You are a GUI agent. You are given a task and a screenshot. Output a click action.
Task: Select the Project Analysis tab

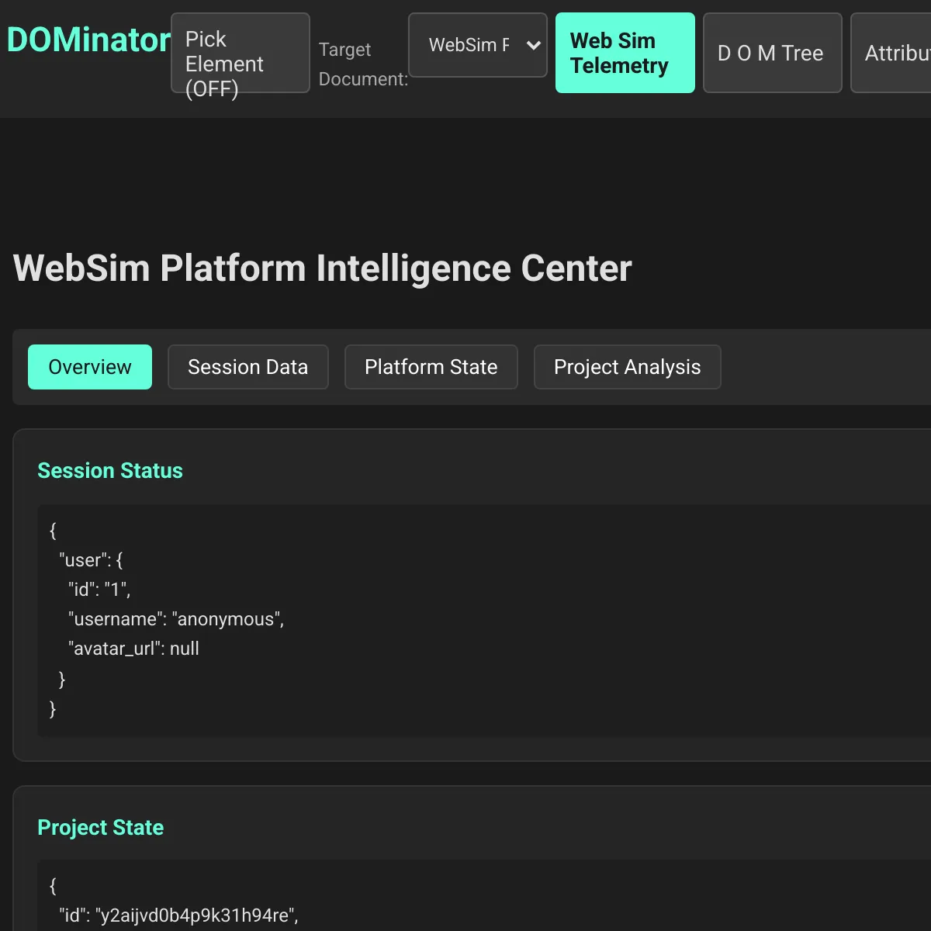tap(627, 367)
